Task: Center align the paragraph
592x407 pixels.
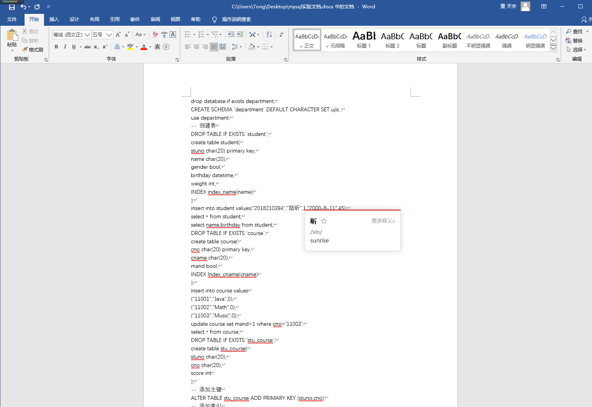Action: coord(197,47)
